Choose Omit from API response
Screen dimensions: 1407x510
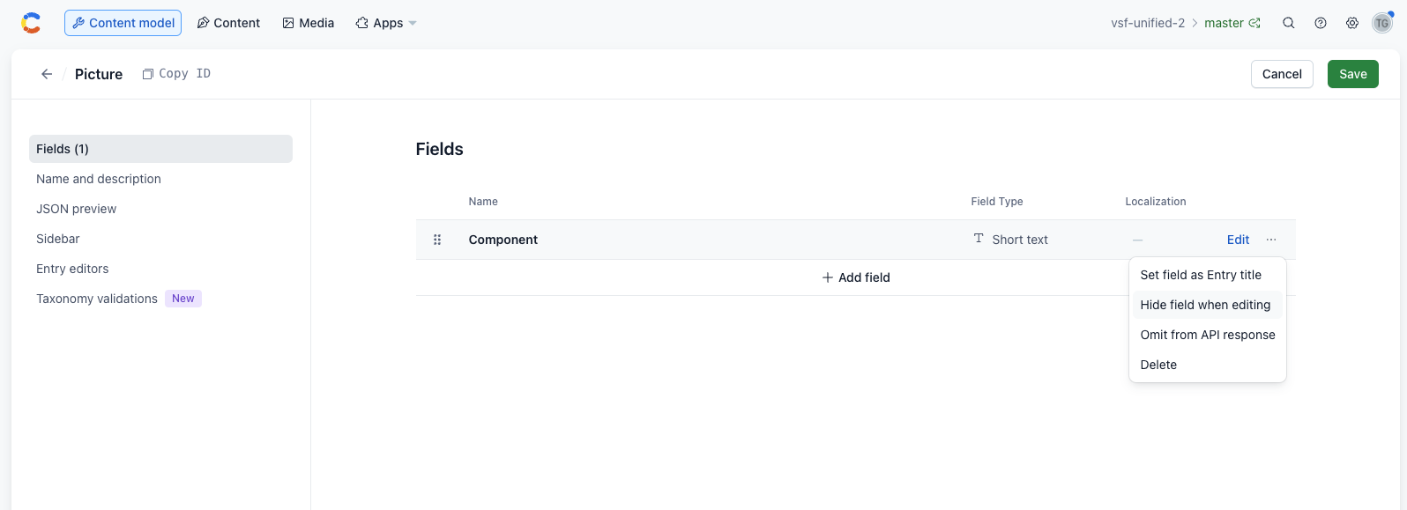(x=1207, y=335)
